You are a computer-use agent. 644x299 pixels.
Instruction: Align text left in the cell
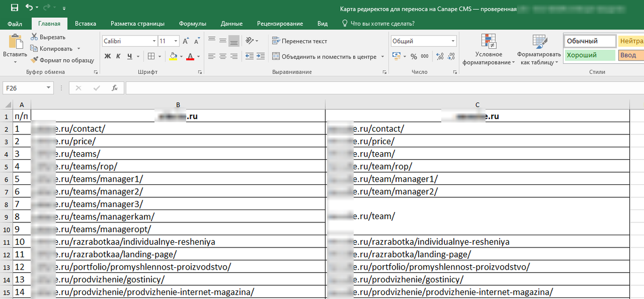coord(211,56)
